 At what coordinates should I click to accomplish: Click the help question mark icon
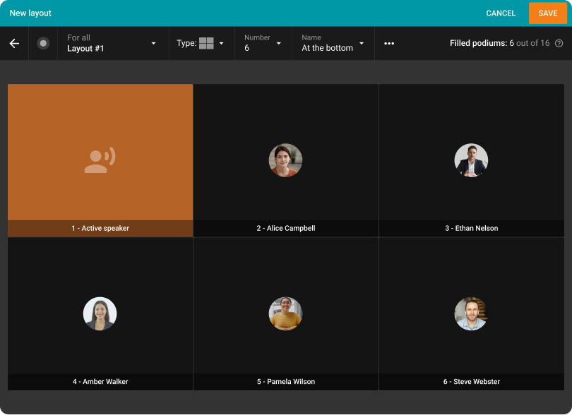pos(559,44)
